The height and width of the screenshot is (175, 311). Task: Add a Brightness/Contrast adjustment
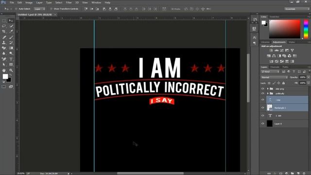pos(271,51)
